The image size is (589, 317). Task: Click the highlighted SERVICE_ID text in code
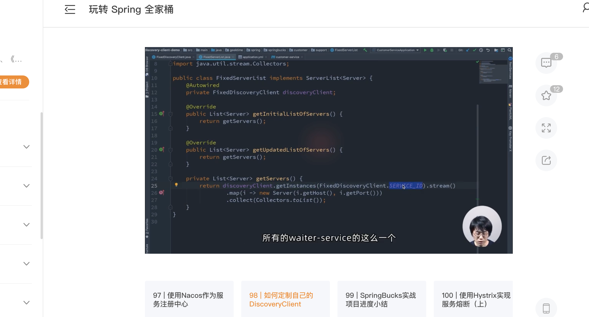(406, 186)
